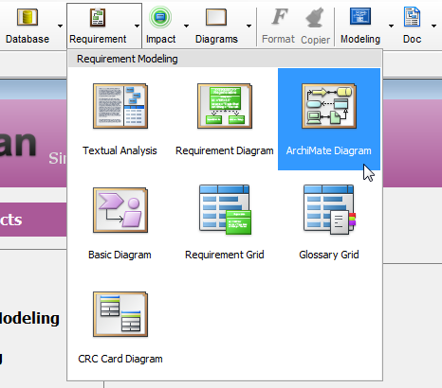The height and width of the screenshot is (388, 442).
Task: Click the Doc toolbar label
Action: tap(412, 39)
